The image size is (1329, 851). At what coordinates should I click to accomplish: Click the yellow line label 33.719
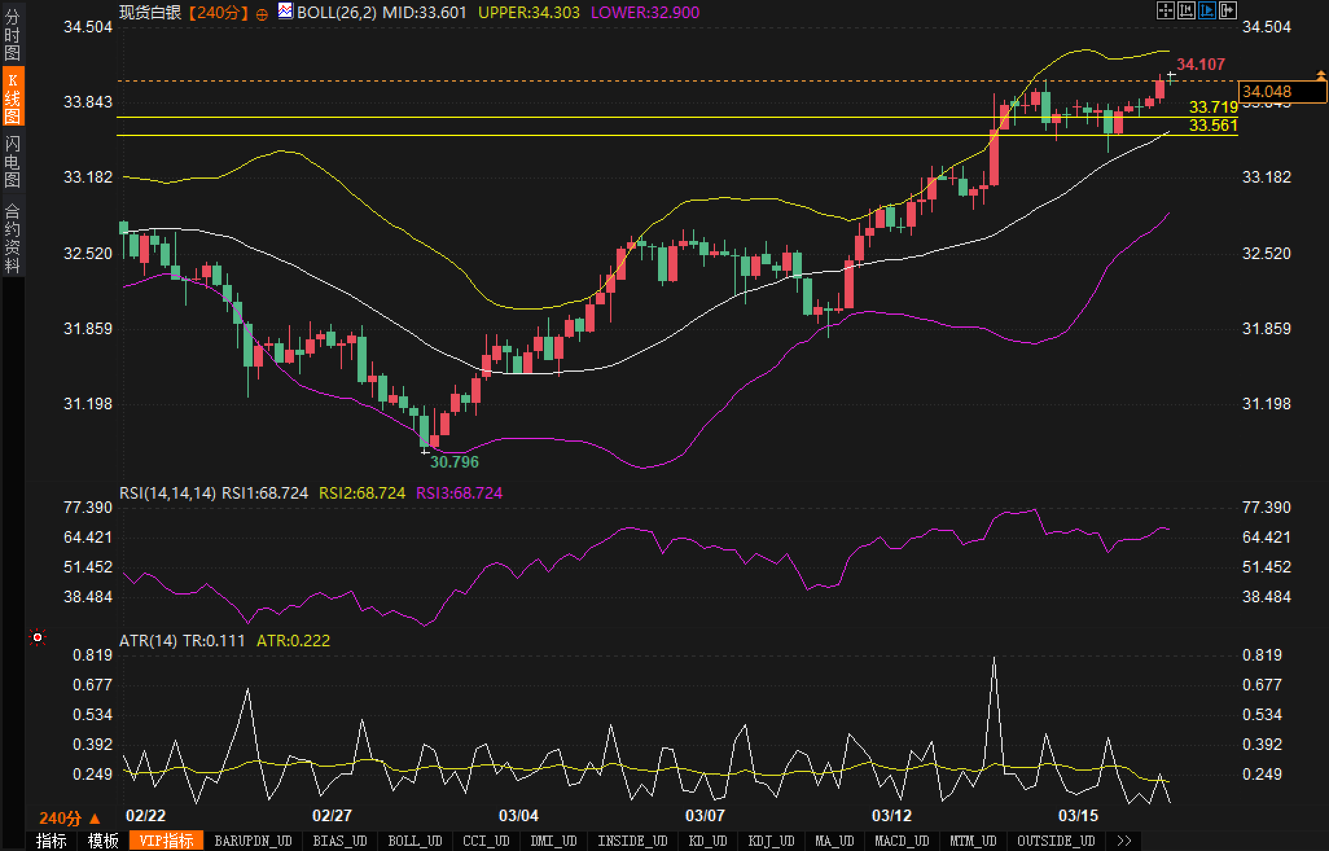click(1214, 107)
